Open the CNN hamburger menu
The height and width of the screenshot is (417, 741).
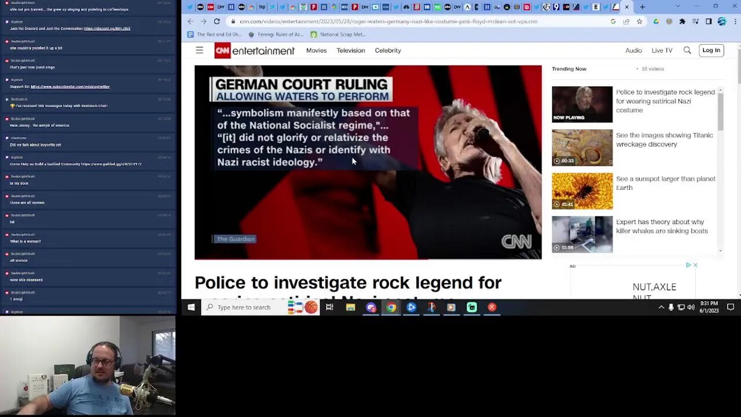199,50
